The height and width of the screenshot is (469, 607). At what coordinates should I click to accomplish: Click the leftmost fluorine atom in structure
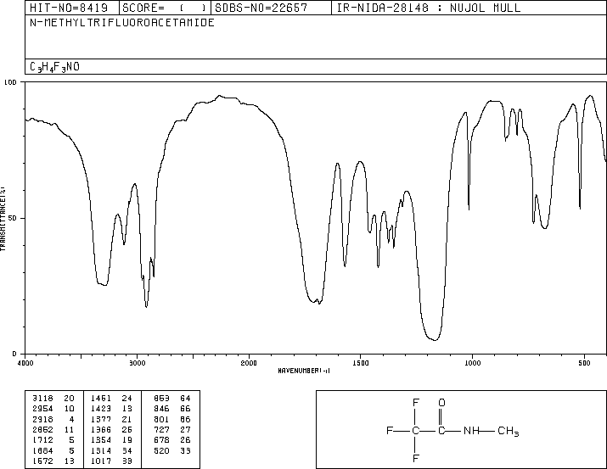click(x=390, y=431)
